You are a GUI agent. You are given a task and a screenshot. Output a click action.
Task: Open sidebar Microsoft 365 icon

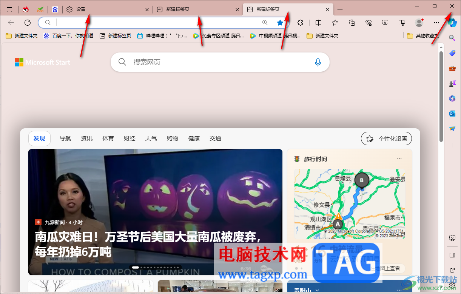[452, 99]
